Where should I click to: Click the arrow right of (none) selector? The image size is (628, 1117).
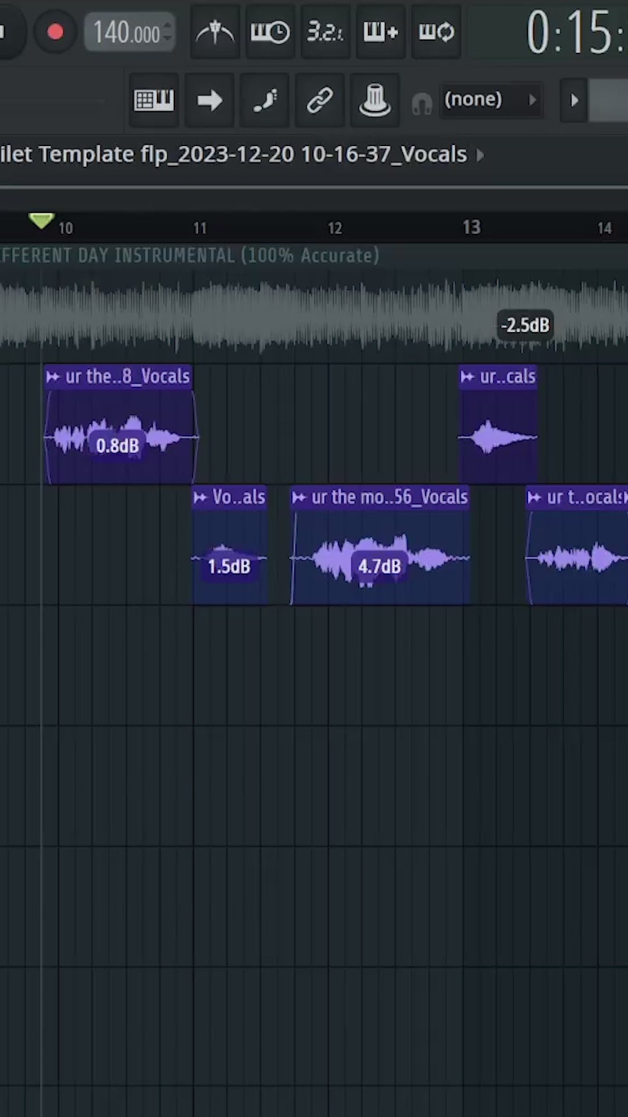(x=574, y=100)
